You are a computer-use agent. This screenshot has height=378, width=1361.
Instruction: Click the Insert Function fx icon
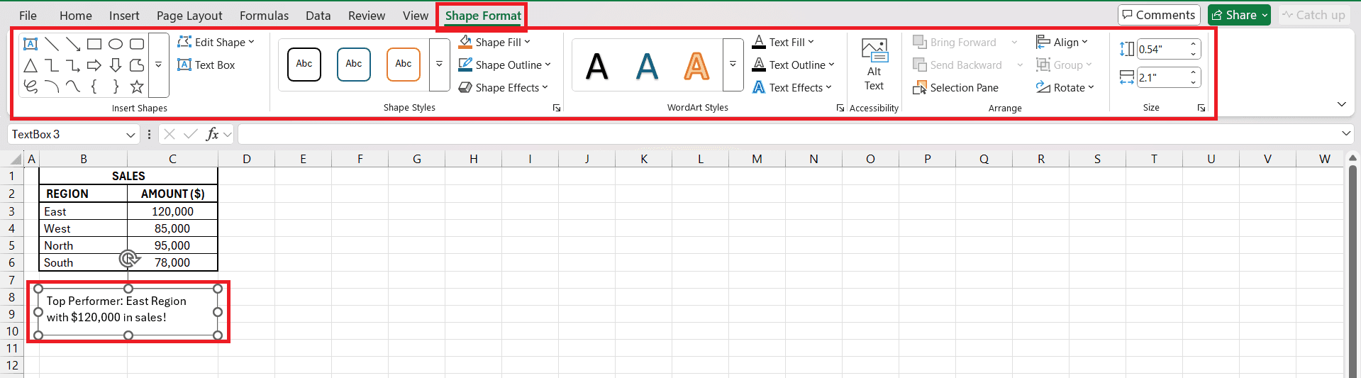click(x=212, y=134)
